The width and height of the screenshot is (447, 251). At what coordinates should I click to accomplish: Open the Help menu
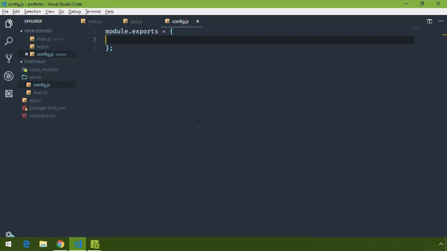[x=109, y=12]
